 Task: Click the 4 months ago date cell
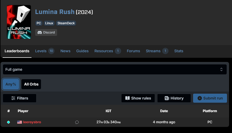click(164, 122)
